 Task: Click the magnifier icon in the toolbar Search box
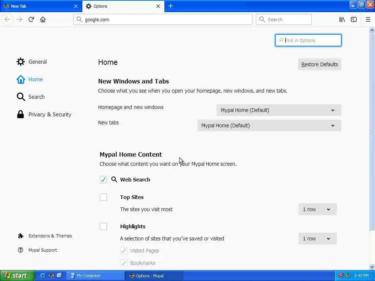pos(262,19)
